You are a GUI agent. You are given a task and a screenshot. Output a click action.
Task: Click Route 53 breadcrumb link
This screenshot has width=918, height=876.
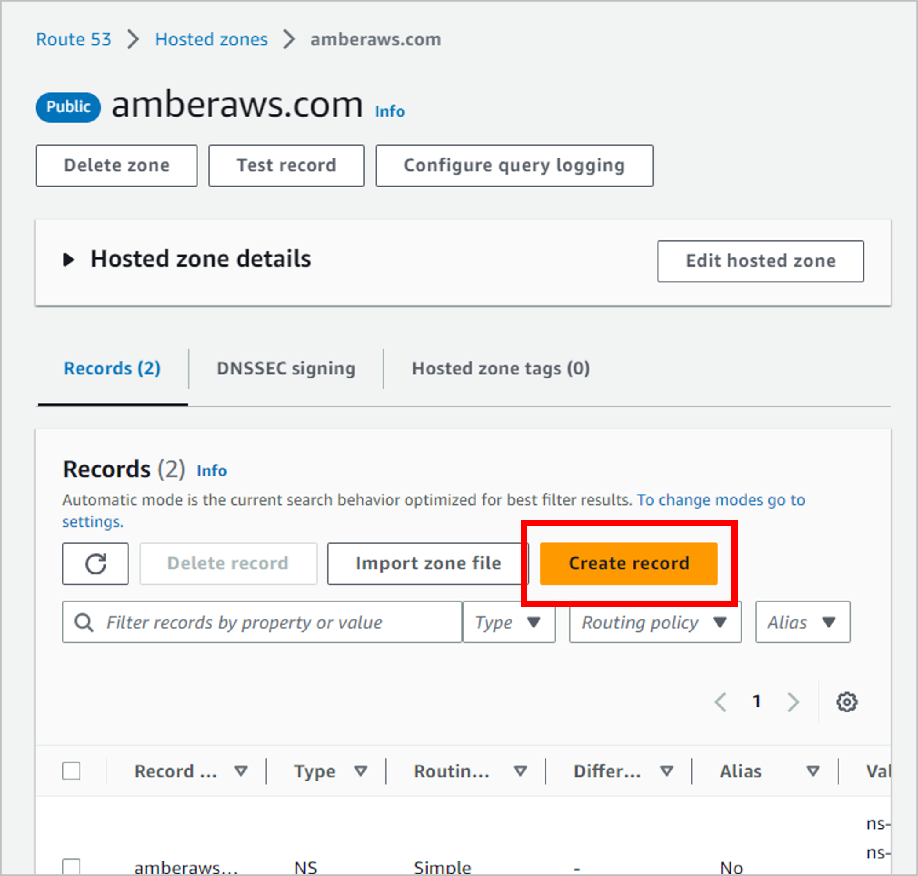[74, 39]
